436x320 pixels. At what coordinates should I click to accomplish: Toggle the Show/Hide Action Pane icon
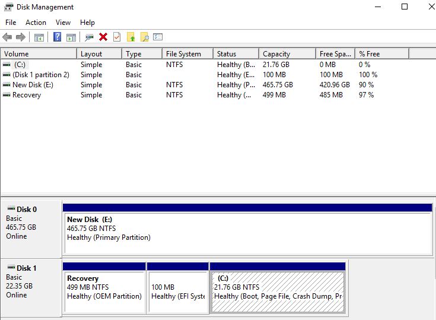[x=71, y=37]
